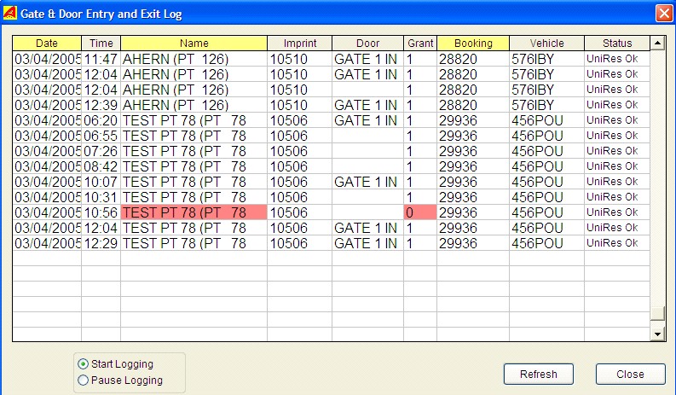Click the Door column header
The height and width of the screenshot is (395, 676).
tap(367, 44)
